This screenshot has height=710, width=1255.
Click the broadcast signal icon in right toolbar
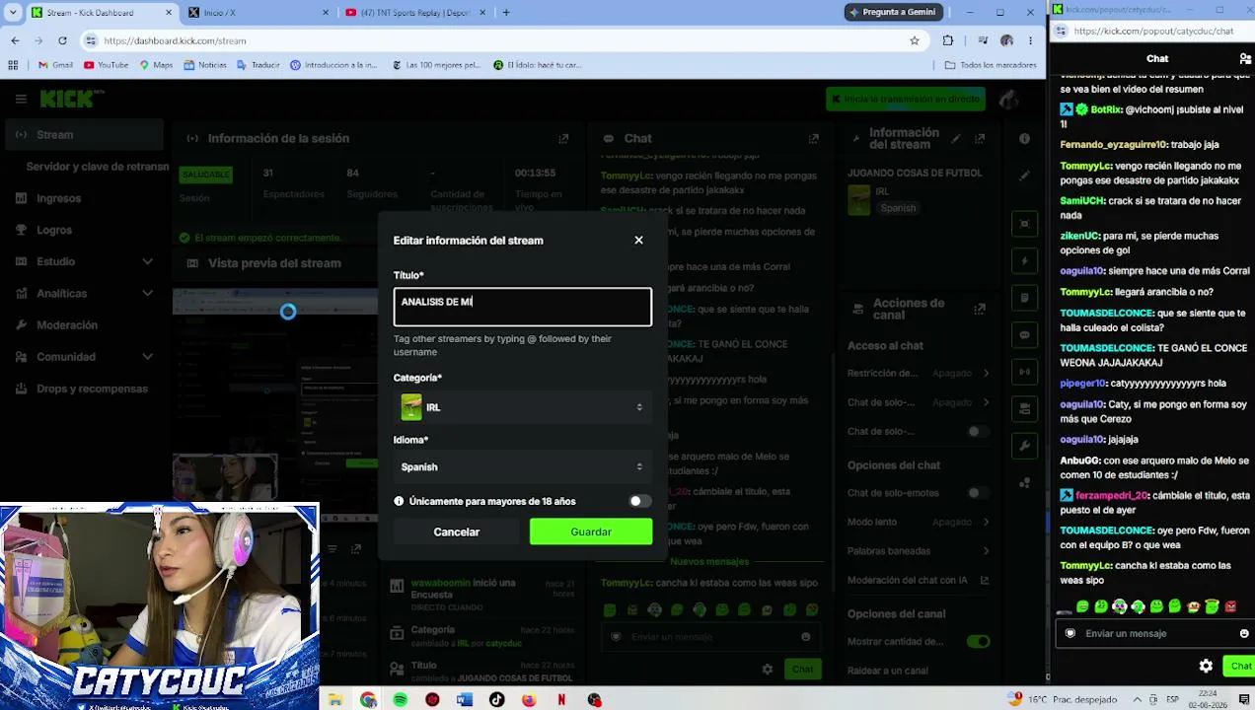(1025, 372)
